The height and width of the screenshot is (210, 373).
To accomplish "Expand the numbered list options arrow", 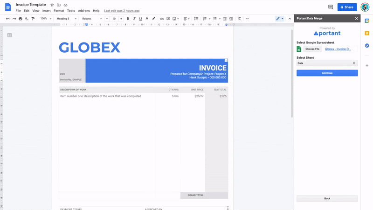I will (209, 19).
